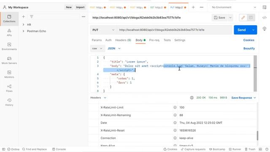Open the Save options dropdown arrow

coord(230,18)
